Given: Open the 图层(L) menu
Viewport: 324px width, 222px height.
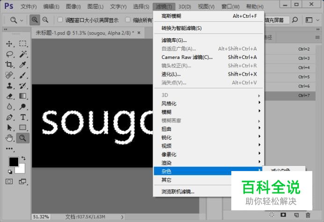Looking at the screenshot, I should pyautogui.click(x=95, y=7).
